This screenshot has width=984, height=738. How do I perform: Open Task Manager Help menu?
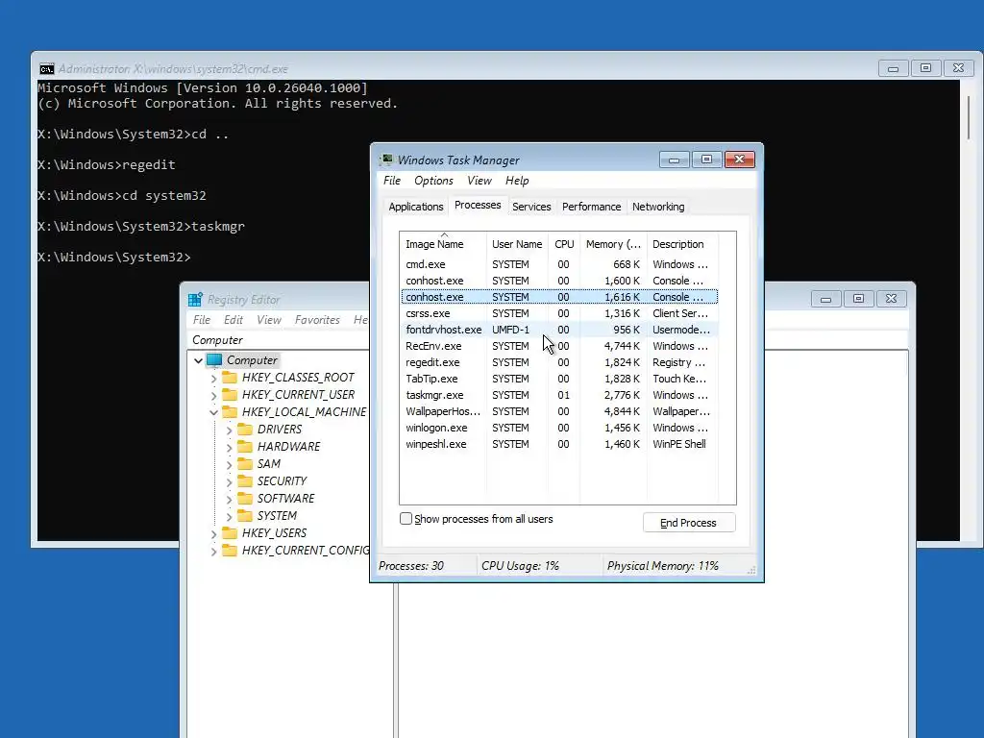coord(517,181)
